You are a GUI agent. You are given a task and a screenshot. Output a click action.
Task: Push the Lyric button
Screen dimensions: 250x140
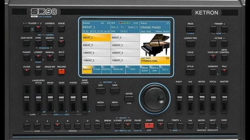click(38, 43)
